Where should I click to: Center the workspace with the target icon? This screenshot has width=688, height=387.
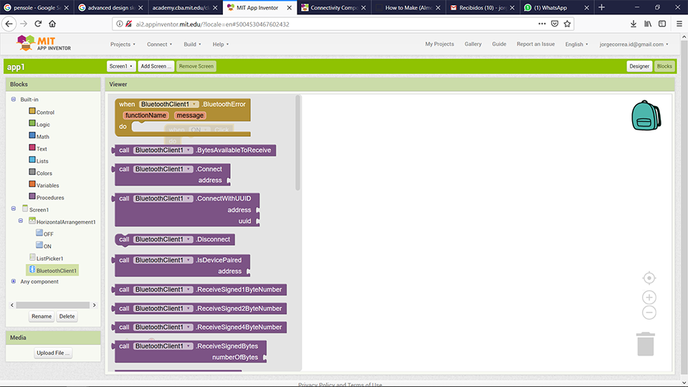pos(649,278)
